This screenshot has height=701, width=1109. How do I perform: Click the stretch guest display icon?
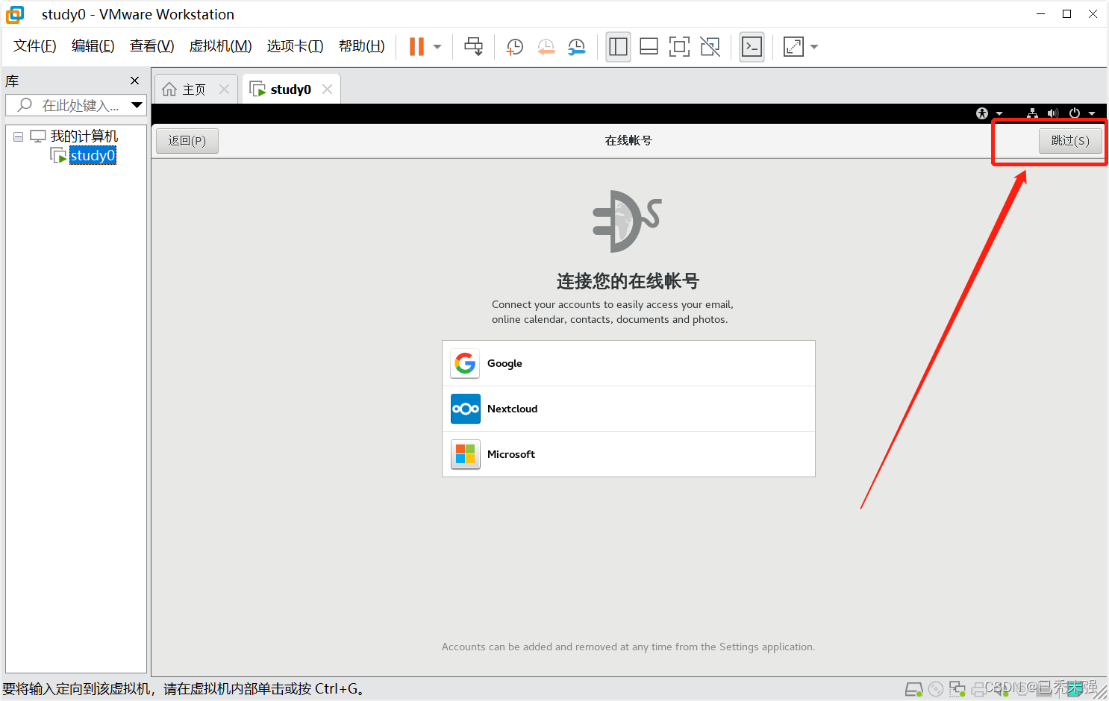[x=793, y=47]
